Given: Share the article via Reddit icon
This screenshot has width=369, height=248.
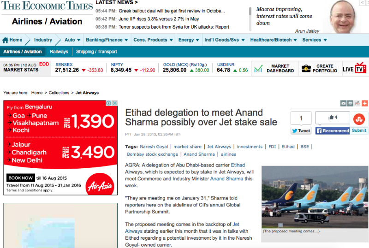Looking at the screenshot, I should point(357,103).
